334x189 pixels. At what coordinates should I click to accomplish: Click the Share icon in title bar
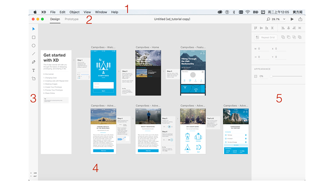pos(300,19)
